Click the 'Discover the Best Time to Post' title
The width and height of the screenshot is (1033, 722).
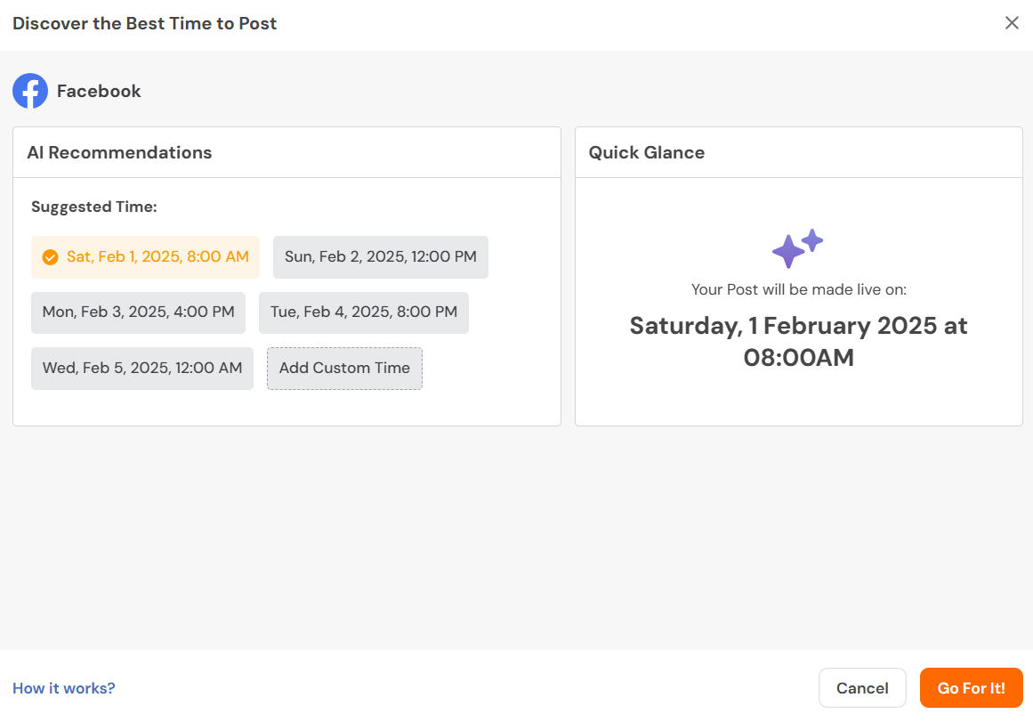pos(144,24)
